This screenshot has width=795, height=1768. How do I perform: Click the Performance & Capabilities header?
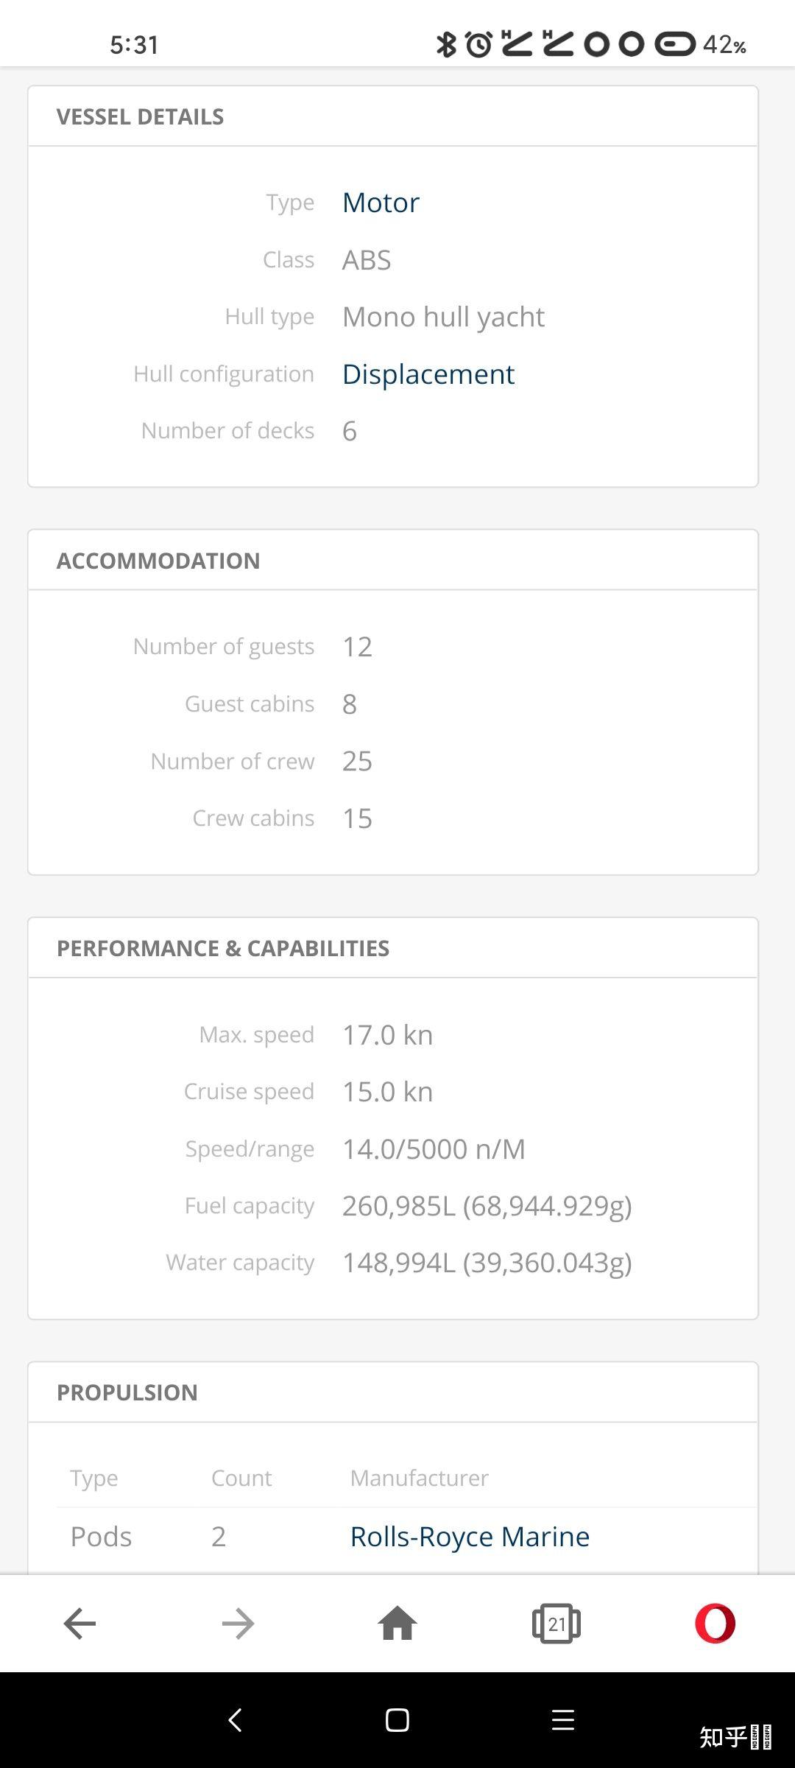pos(222,948)
